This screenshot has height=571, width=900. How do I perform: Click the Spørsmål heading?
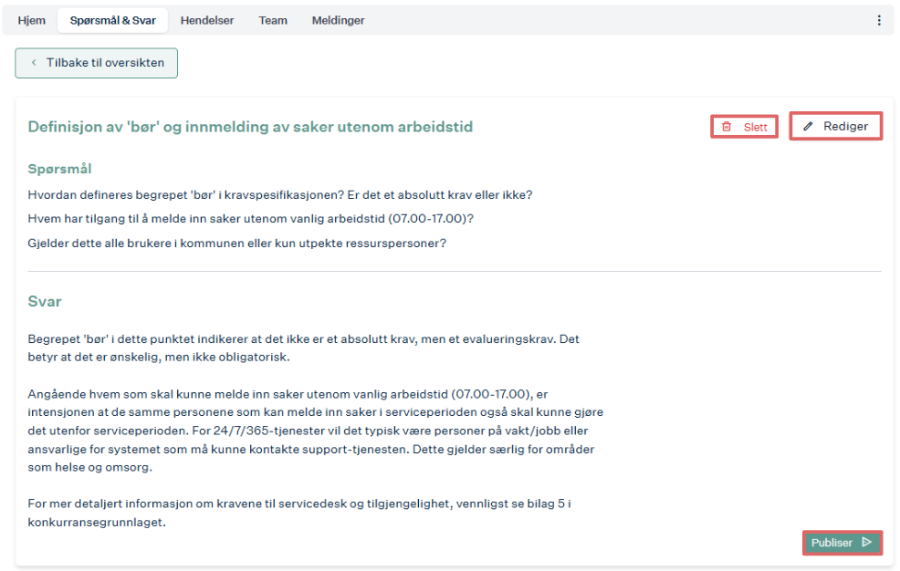tap(59, 169)
